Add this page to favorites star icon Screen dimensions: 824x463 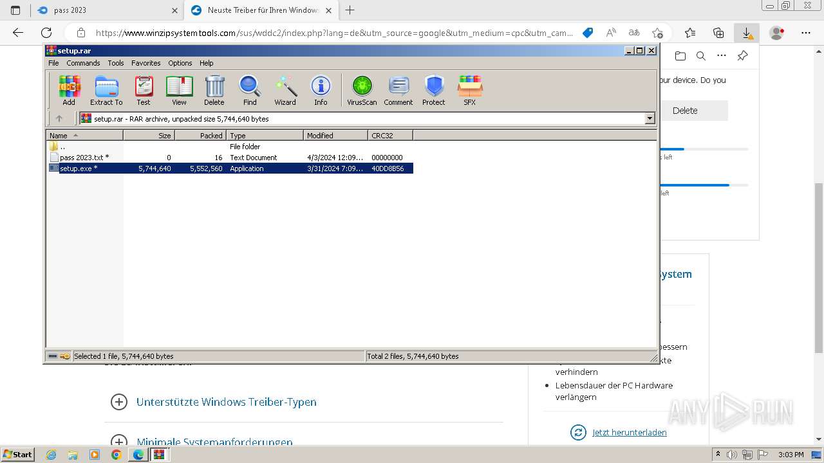(657, 33)
